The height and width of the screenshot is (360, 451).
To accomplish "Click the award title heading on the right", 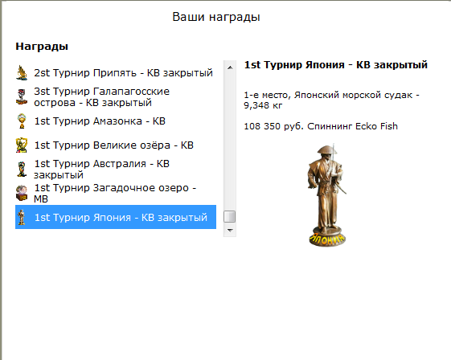I will click(x=336, y=65).
